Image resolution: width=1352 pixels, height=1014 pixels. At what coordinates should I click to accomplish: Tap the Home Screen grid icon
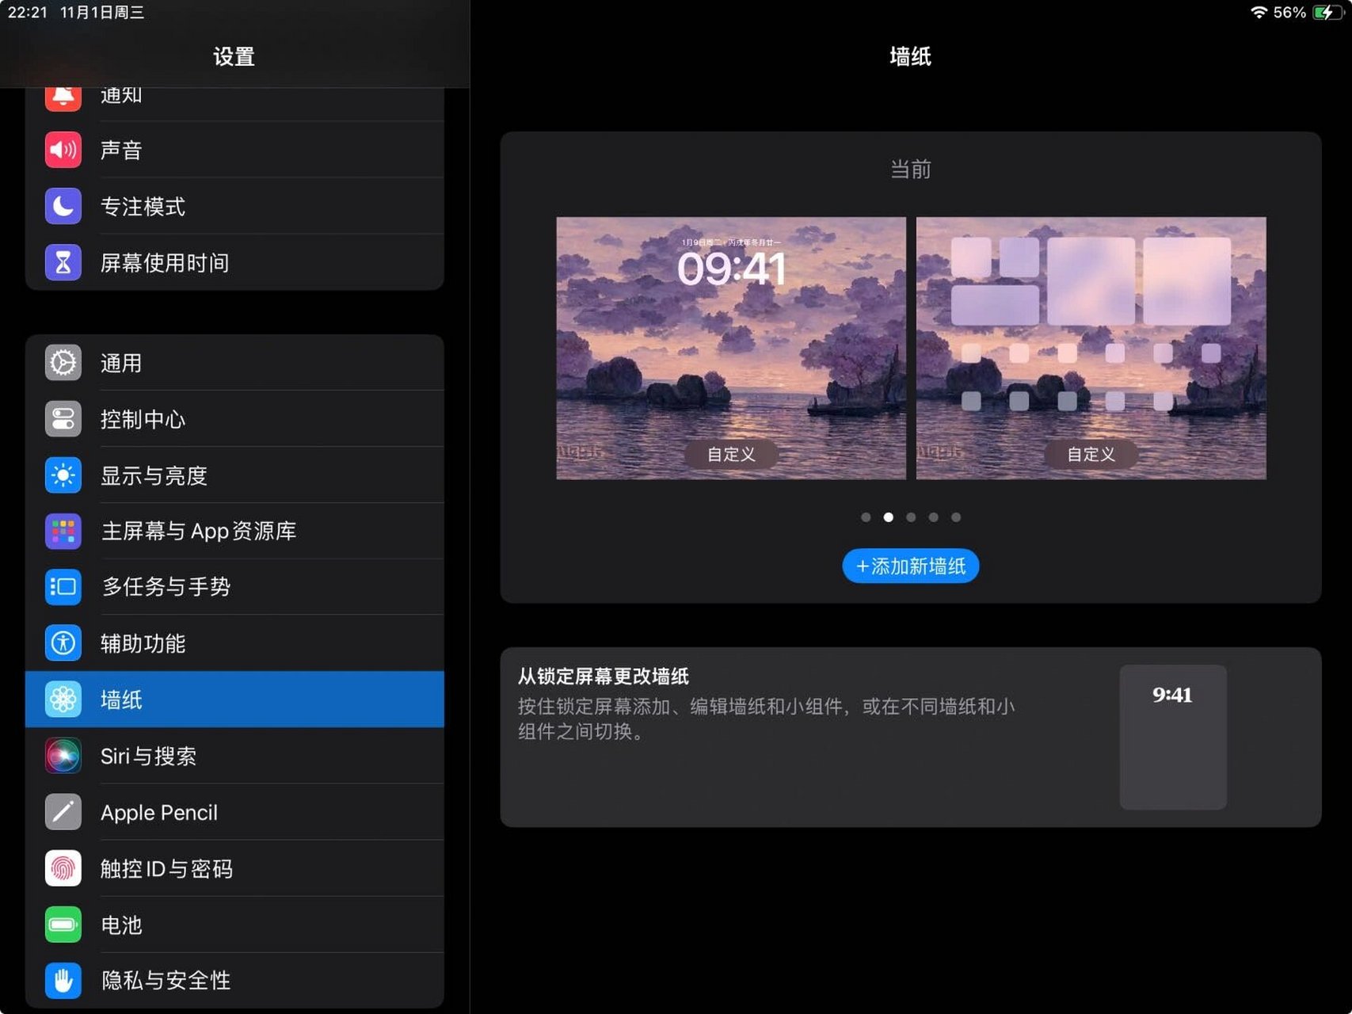coord(63,531)
